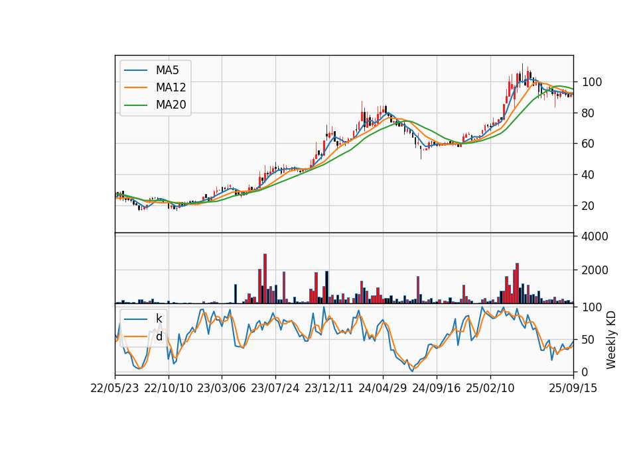This screenshot has width=637, height=457.
Task: Click price axis tick label 60
Action: coord(588,144)
